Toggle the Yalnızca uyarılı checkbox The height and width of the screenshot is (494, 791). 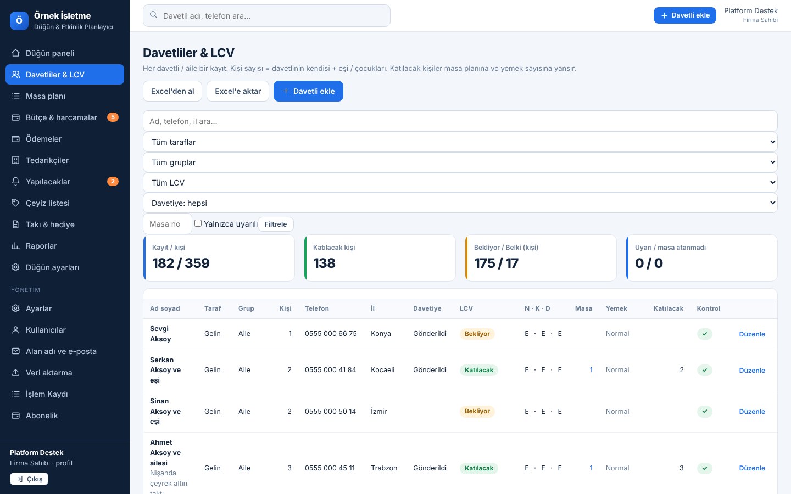click(198, 223)
